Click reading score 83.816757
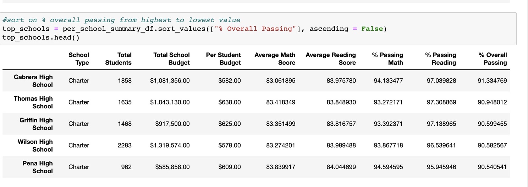Viewport: 528px width, 187px height. [341, 124]
